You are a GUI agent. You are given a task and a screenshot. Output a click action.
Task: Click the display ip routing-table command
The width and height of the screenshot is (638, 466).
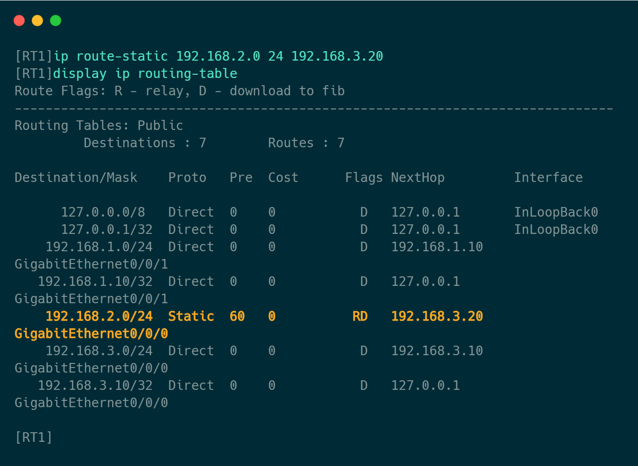145,73
